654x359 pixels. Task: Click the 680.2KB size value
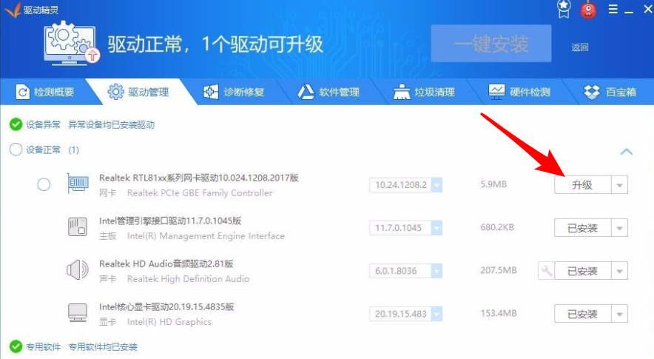497,227
